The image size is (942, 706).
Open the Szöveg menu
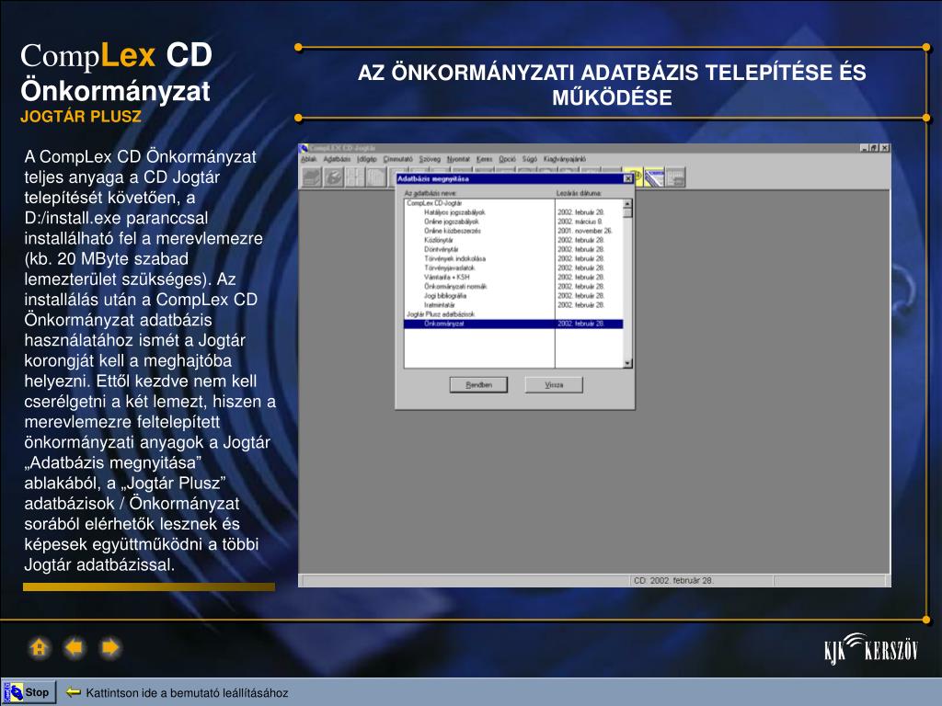tap(430, 159)
